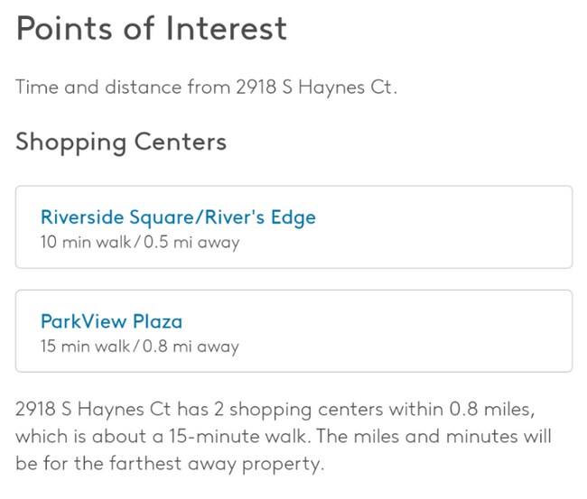Open the ParkView Plaza link
Image resolution: width=587 pixels, height=499 pixels.
(x=112, y=321)
